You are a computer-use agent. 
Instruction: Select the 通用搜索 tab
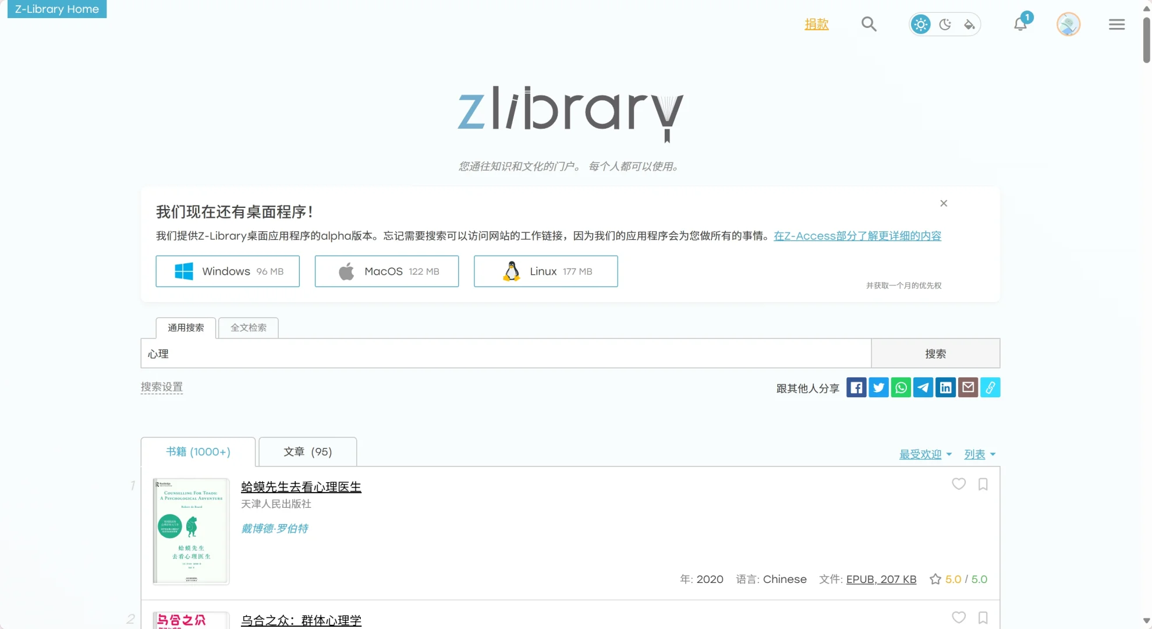(186, 328)
